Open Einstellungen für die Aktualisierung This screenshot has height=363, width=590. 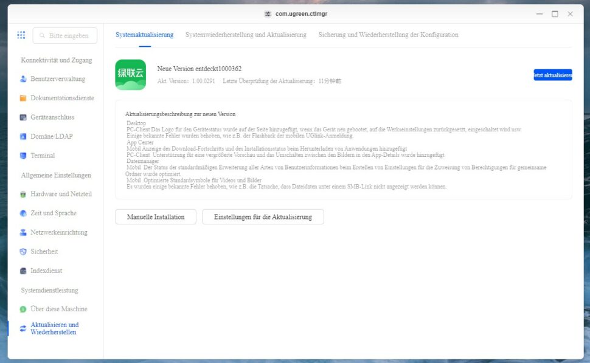click(263, 216)
